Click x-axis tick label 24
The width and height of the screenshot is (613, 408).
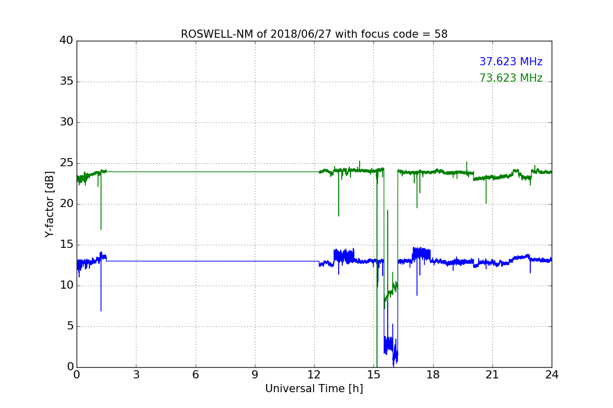click(552, 374)
